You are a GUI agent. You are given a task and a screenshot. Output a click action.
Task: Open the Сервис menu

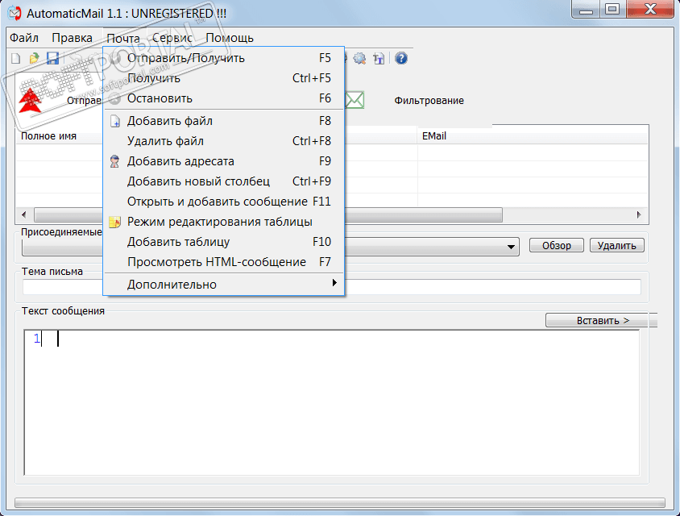[x=172, y=38]
